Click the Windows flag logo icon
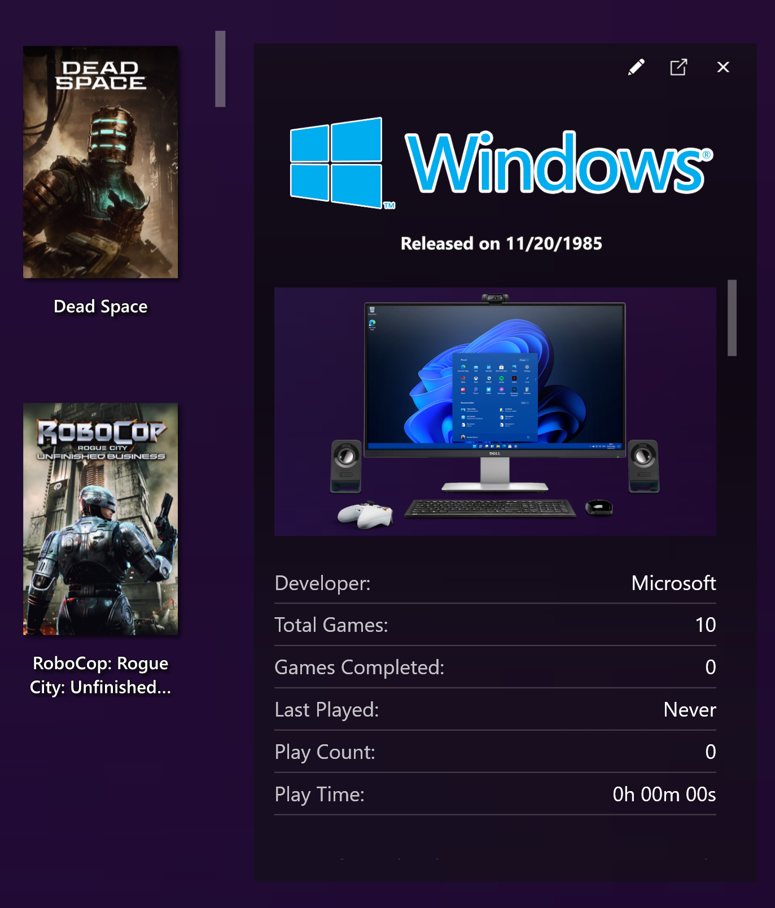Viewport: 775px width, 908px height. tap(337, 163)
